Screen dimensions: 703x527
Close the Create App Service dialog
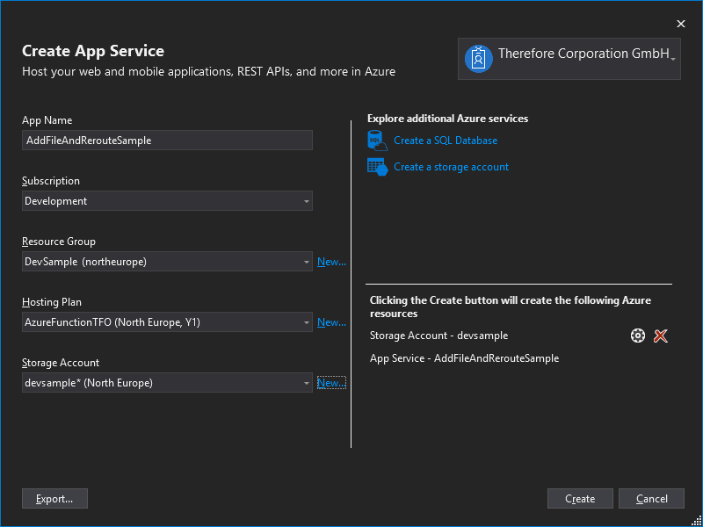click(680, 24)
